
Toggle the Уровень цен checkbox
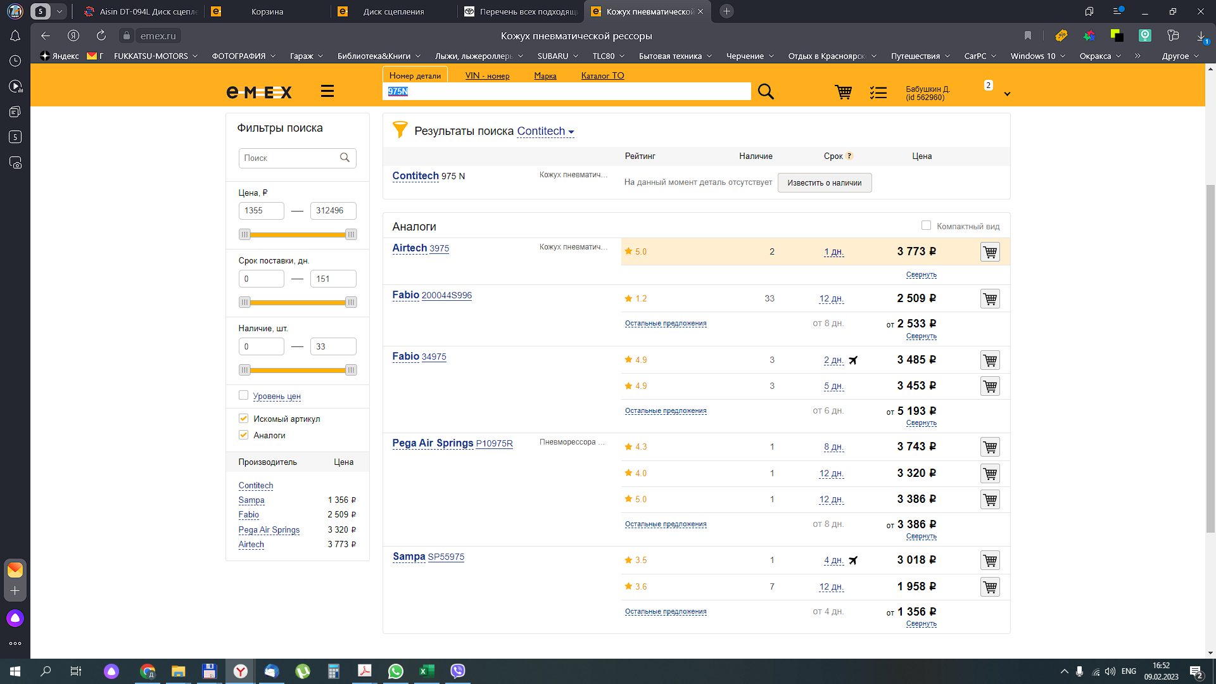243,395
